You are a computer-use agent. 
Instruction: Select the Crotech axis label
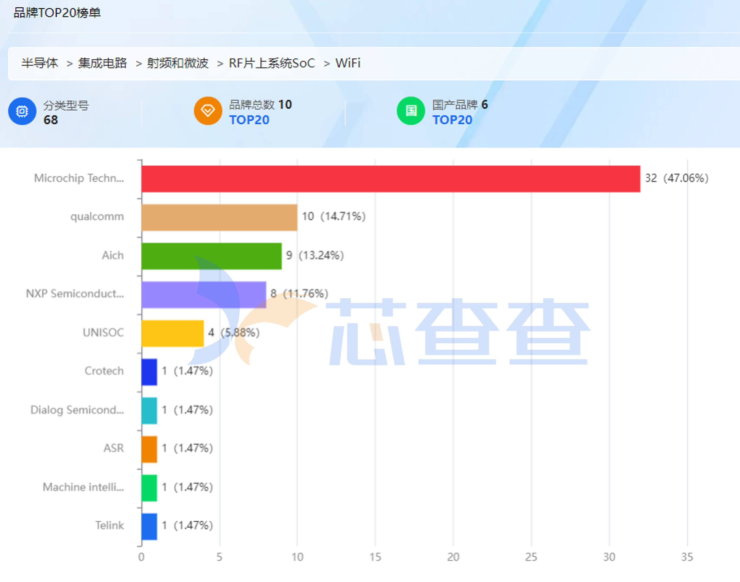click(104, 371)
